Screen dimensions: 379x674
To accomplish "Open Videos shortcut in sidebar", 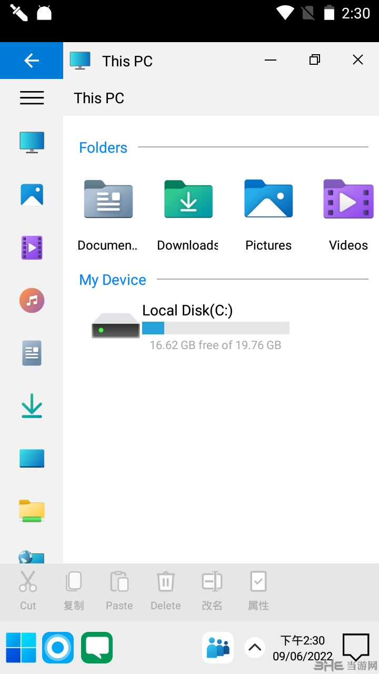I will point(32,247).
